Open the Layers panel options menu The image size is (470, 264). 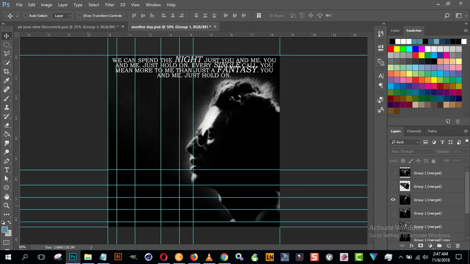[466, 131]
